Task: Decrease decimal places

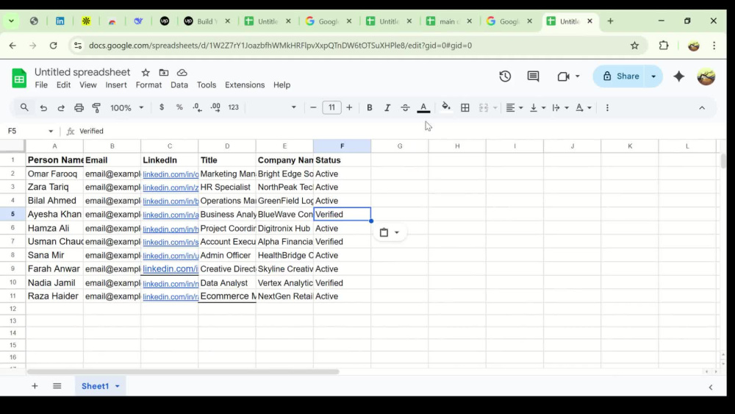Action: pyautogui.click(x=197, y=107)
